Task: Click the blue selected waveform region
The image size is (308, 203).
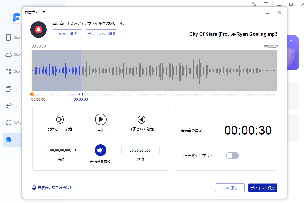Action: coord(56,71)
